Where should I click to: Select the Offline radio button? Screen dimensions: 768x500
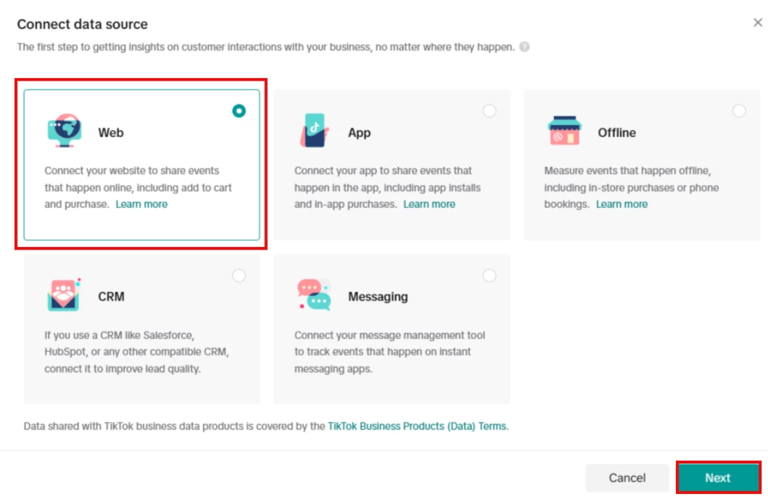739,111
